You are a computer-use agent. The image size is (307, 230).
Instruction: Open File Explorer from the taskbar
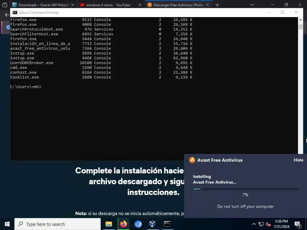109,224
